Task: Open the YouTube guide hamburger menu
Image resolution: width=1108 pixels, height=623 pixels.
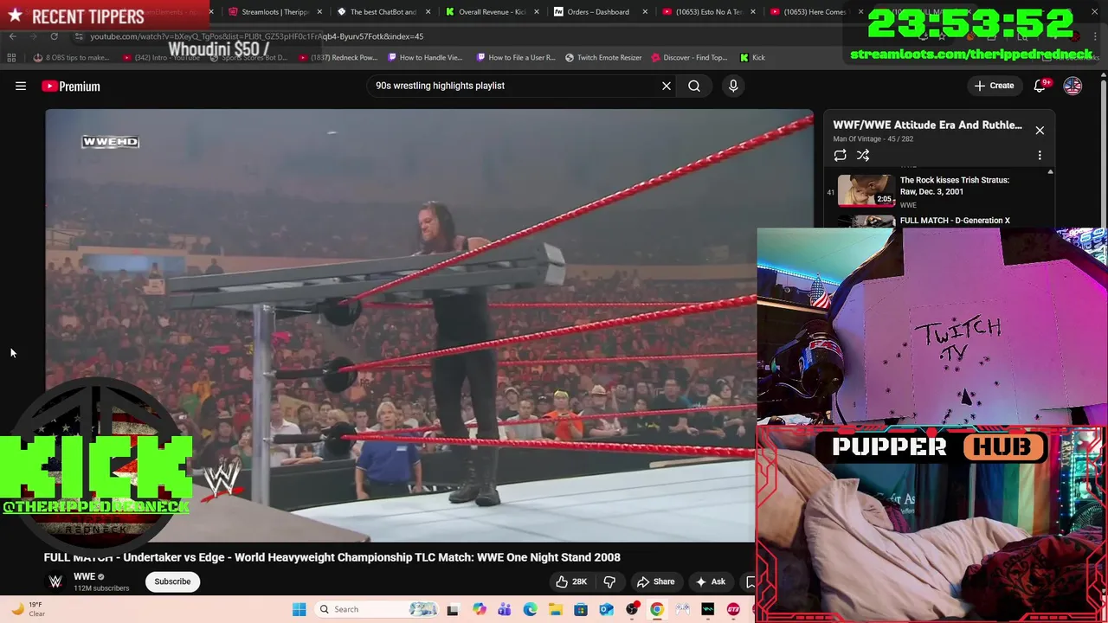Action: click(x=21, y=86)
